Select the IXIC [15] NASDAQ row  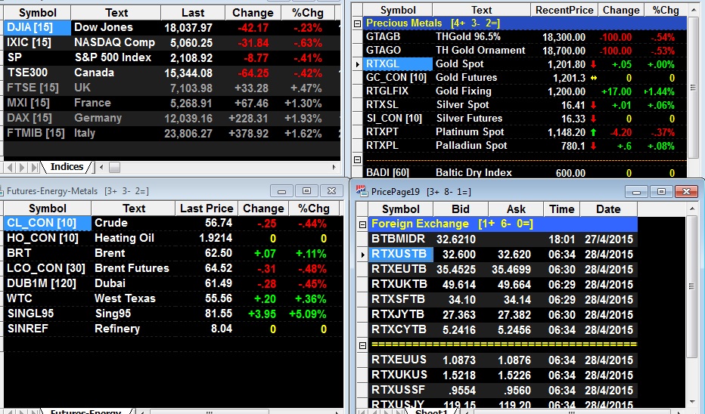point(172,42)
